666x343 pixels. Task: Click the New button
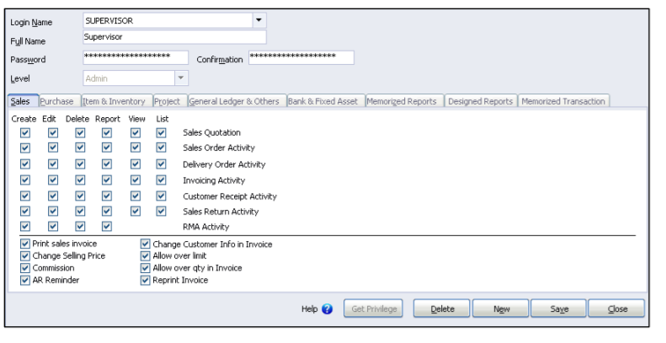coord(501,308)
